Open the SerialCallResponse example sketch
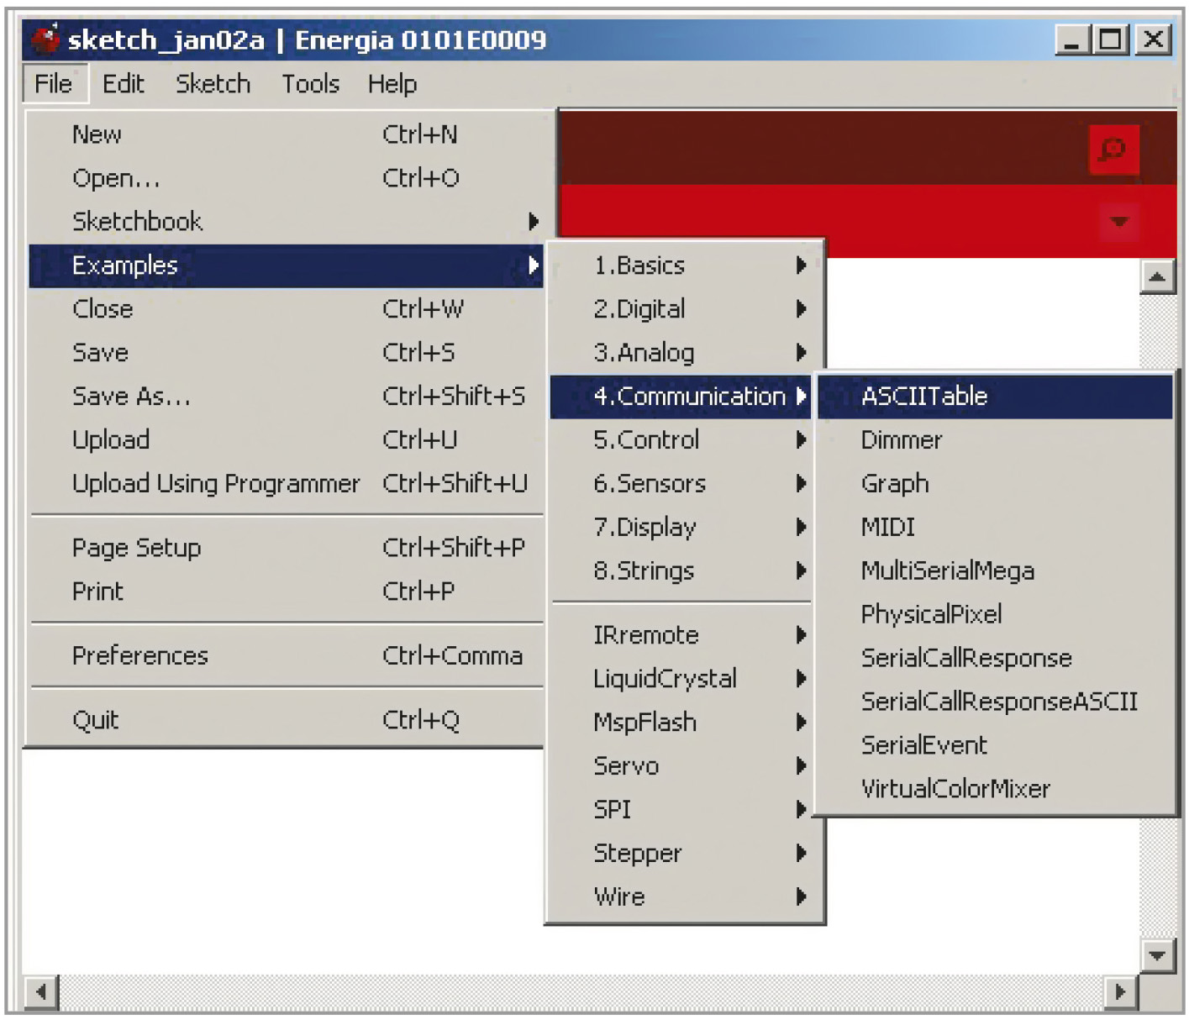Image resolution: width=1189 pixels, height=1020 pixels. coord(996,659)
